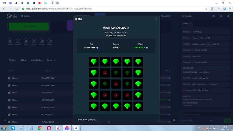Click the chat bubble toggle icon
233x131 pixels.
click(x=174, y=120)
